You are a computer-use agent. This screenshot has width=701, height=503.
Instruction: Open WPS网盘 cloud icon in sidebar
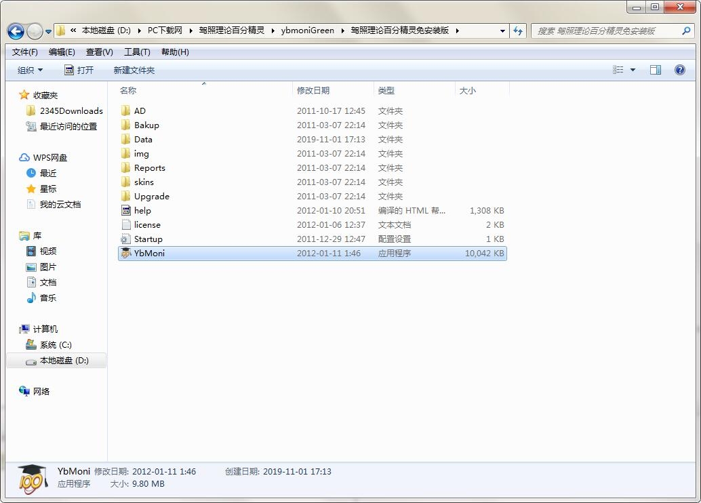coord(24,157)
